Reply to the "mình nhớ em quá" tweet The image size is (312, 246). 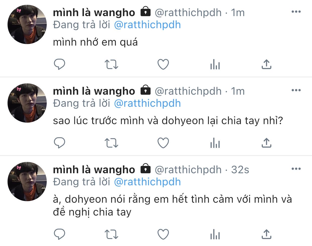[x=60, y=64]
